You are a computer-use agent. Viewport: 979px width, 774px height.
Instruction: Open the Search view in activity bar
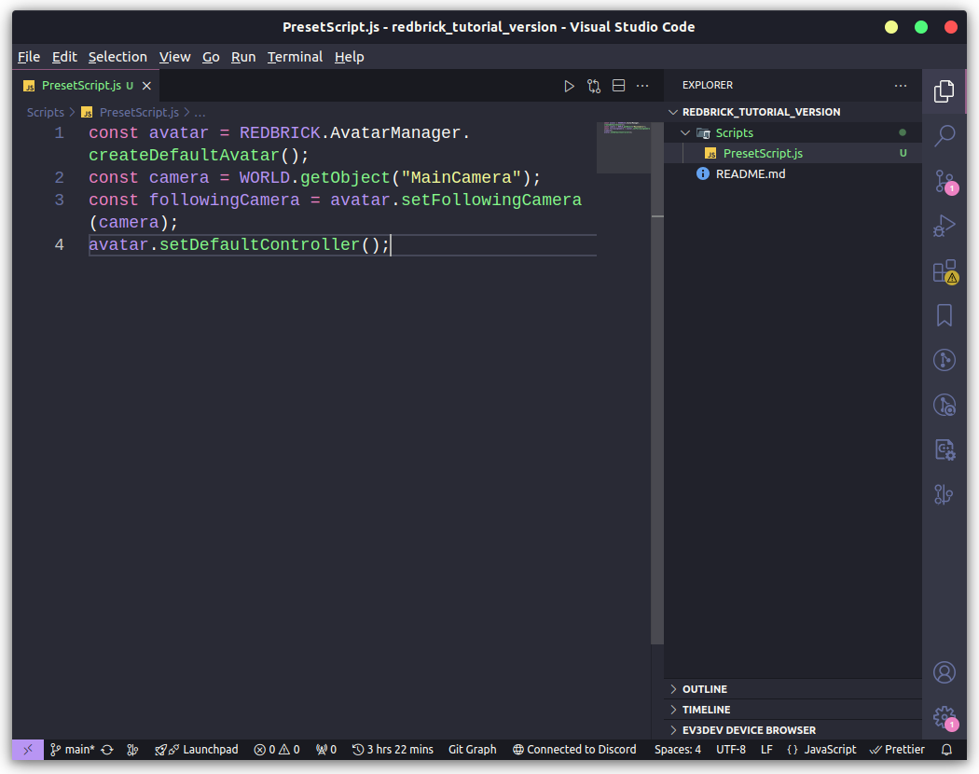[x=944, y=135]
